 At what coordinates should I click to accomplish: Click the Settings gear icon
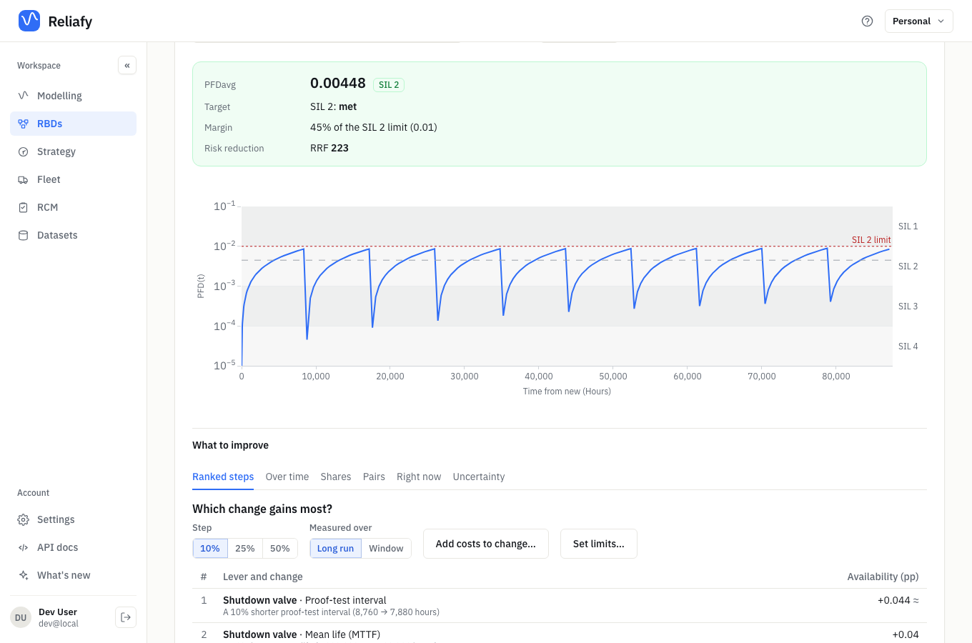23,519
